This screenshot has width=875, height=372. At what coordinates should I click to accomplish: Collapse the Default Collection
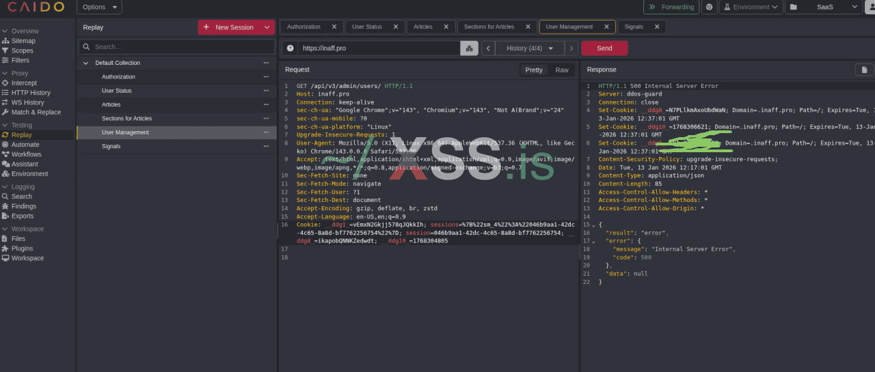(x=86, y=63)
